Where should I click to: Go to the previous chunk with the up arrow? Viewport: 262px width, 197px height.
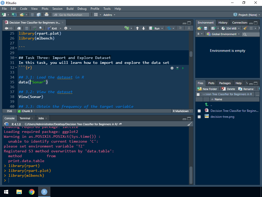137,28
